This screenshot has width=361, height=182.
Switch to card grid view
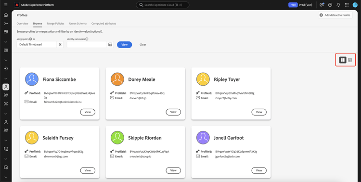point(343,60)
